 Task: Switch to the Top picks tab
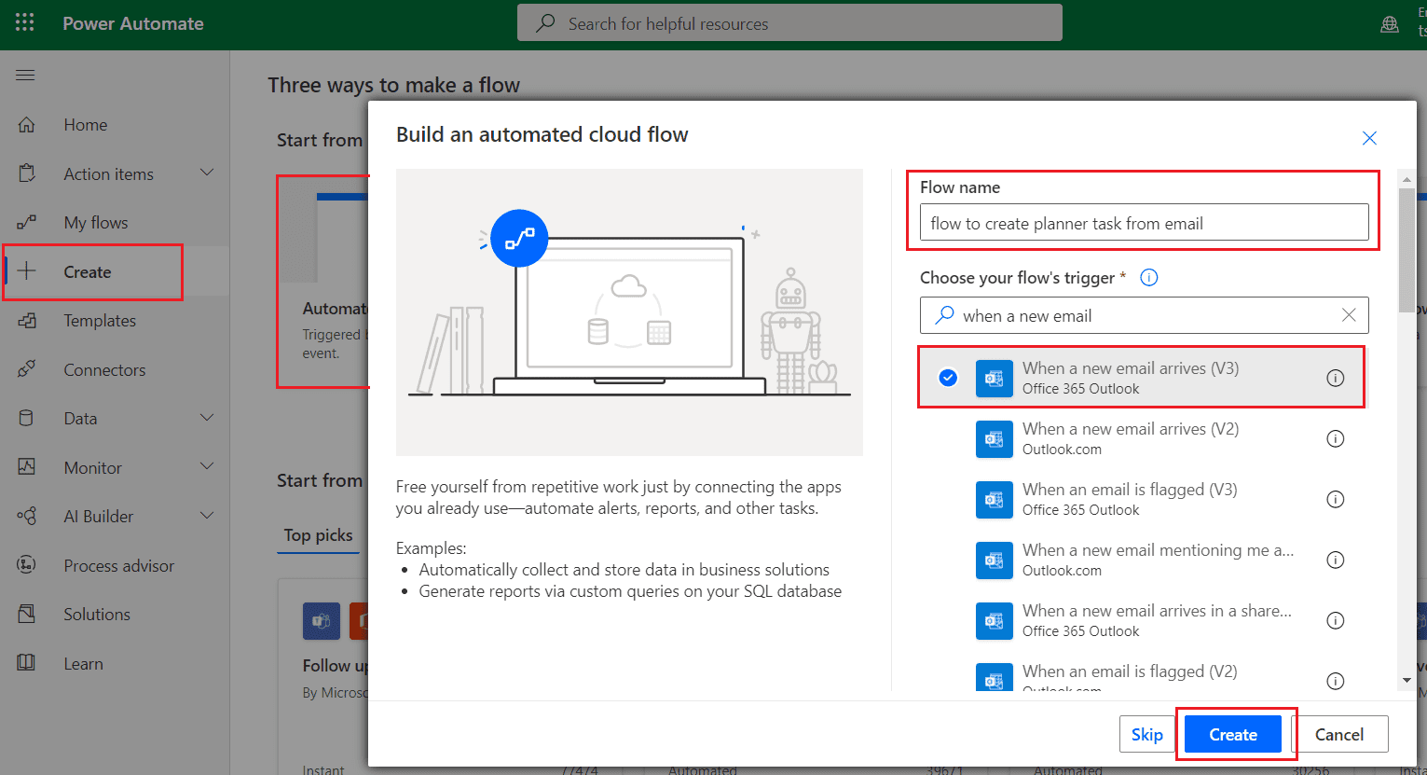click(317, 535)
